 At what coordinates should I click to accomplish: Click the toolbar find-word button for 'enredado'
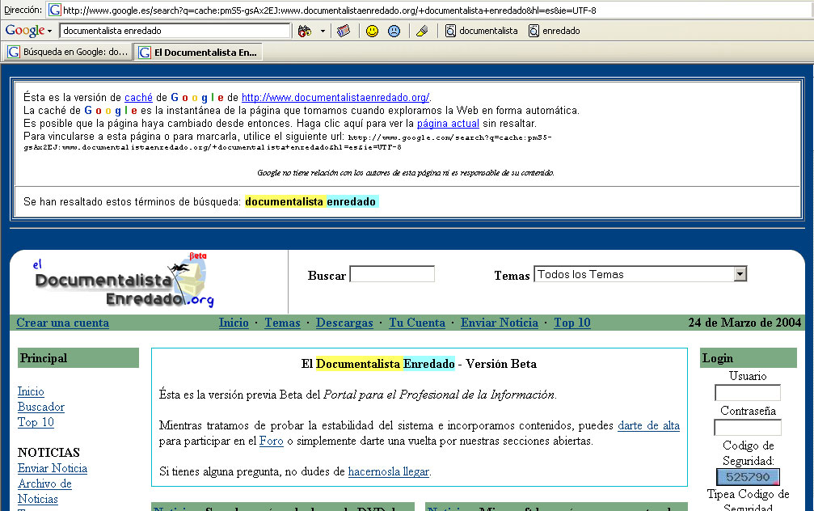(x=554, y=32)
